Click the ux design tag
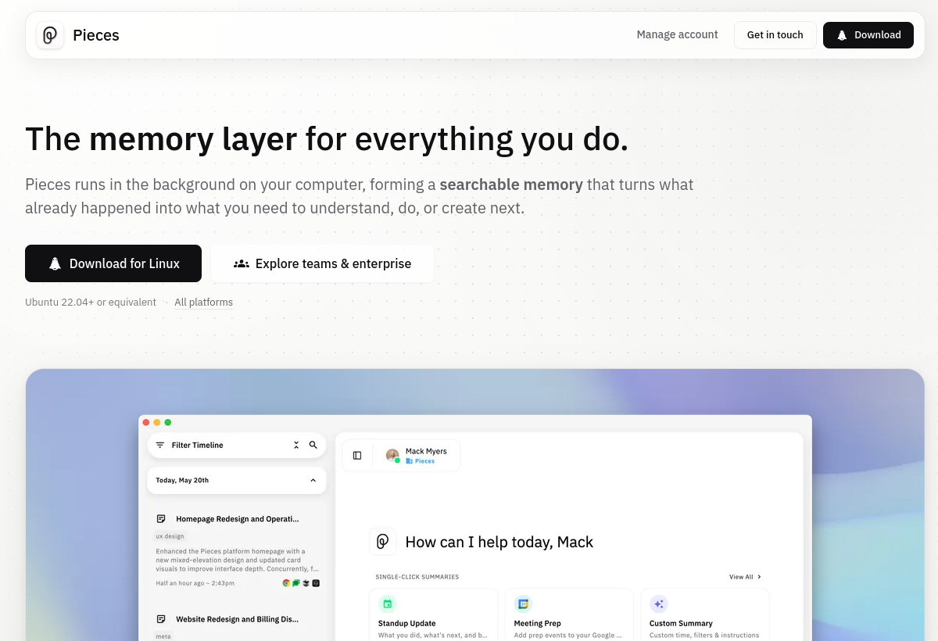Screen dimensions: 938x641 tap(170, 536)
